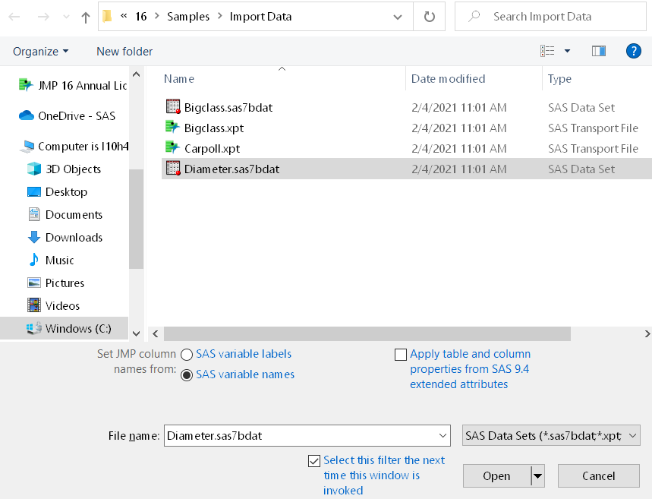
Task: Open the Organize menu
Action: 39,51
